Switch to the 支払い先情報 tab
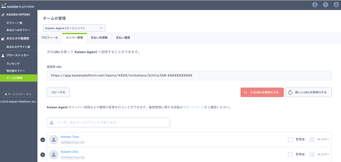The height and width of the screenshot is (162, 341). point(99,38)
